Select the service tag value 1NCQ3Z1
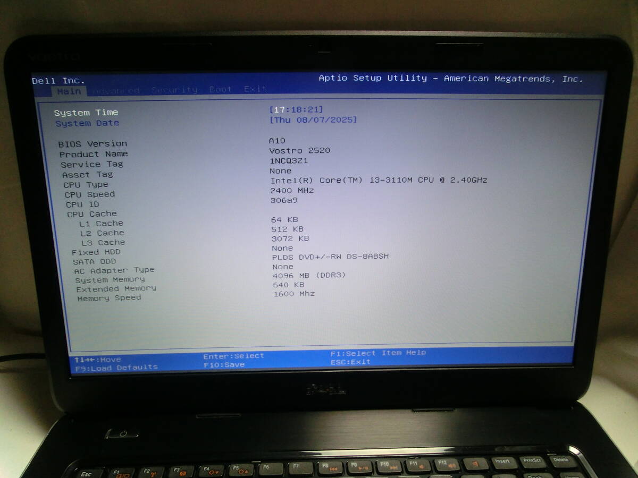 [289, 160]
